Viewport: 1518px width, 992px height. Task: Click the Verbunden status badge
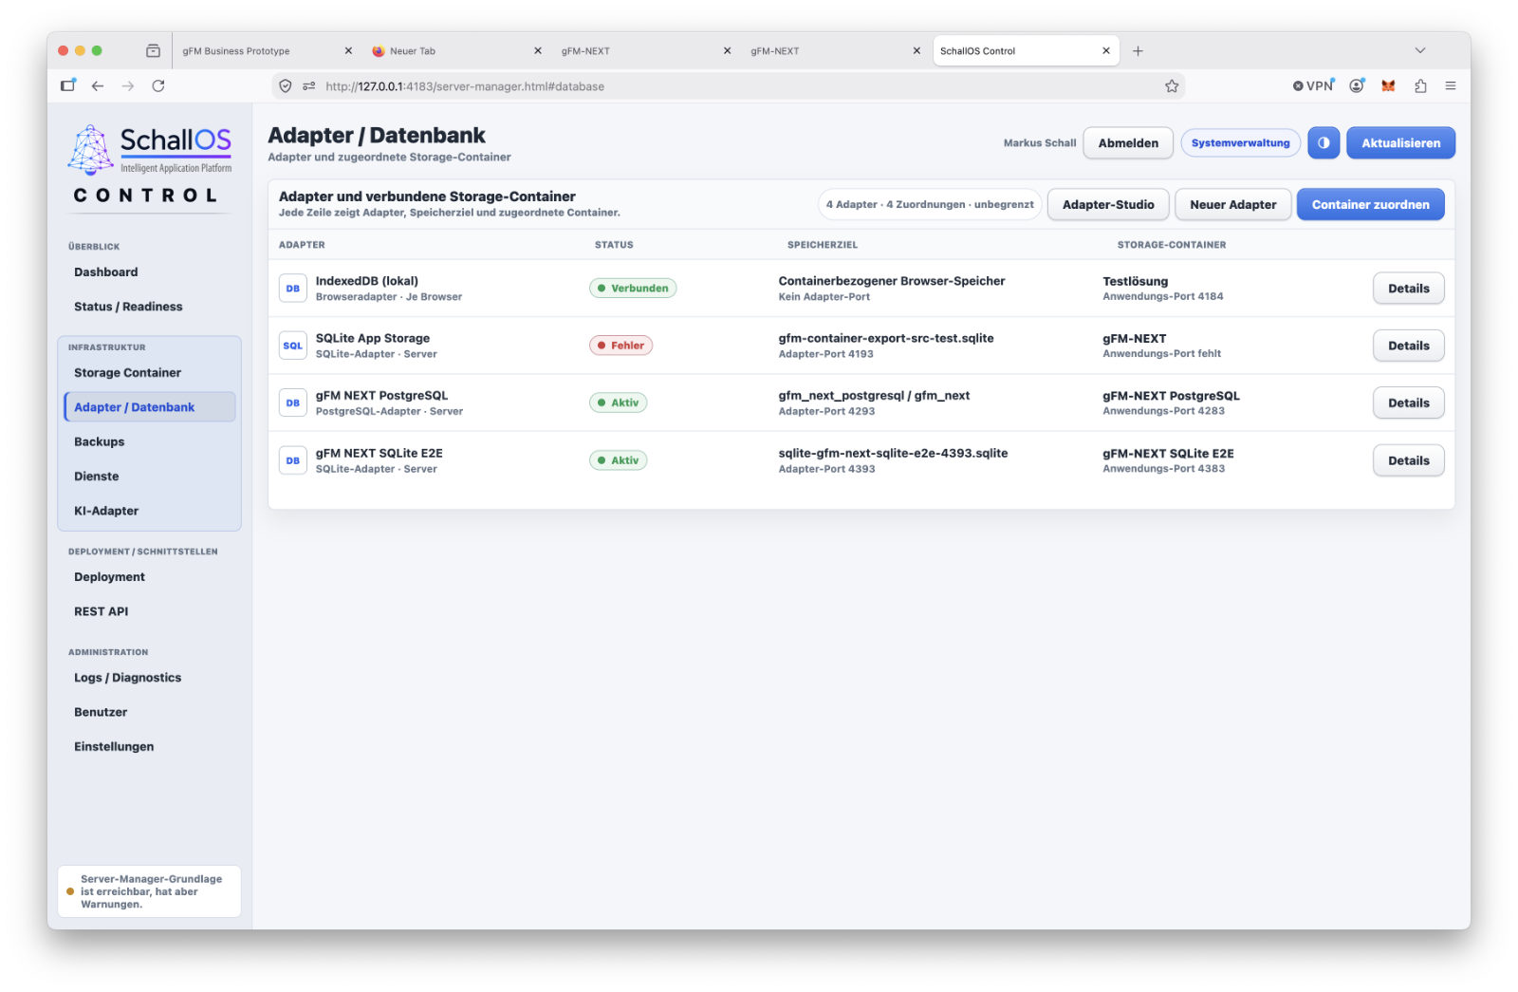(633, 289)
